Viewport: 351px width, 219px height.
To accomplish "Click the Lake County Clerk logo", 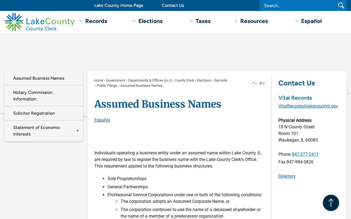I will tap(39, 22).
